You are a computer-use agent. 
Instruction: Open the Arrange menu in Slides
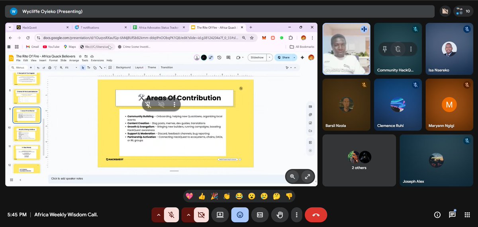pos(74,60)
